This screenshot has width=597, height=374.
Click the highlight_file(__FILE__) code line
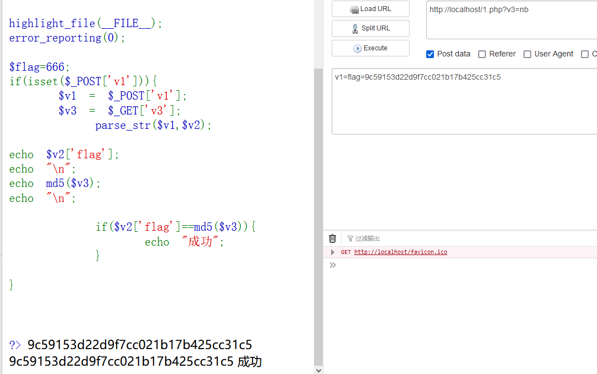(x=86, y=24)
